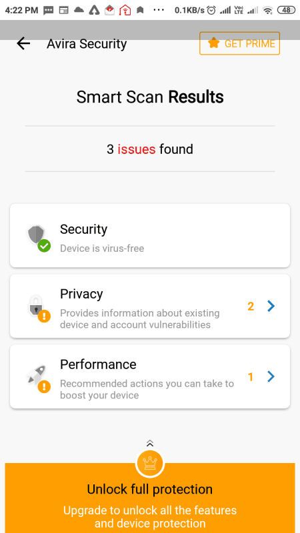Open Privacy details via blue chevron
Image resolution: width=300 pixels, height=533 pixels.
point(271,306)
